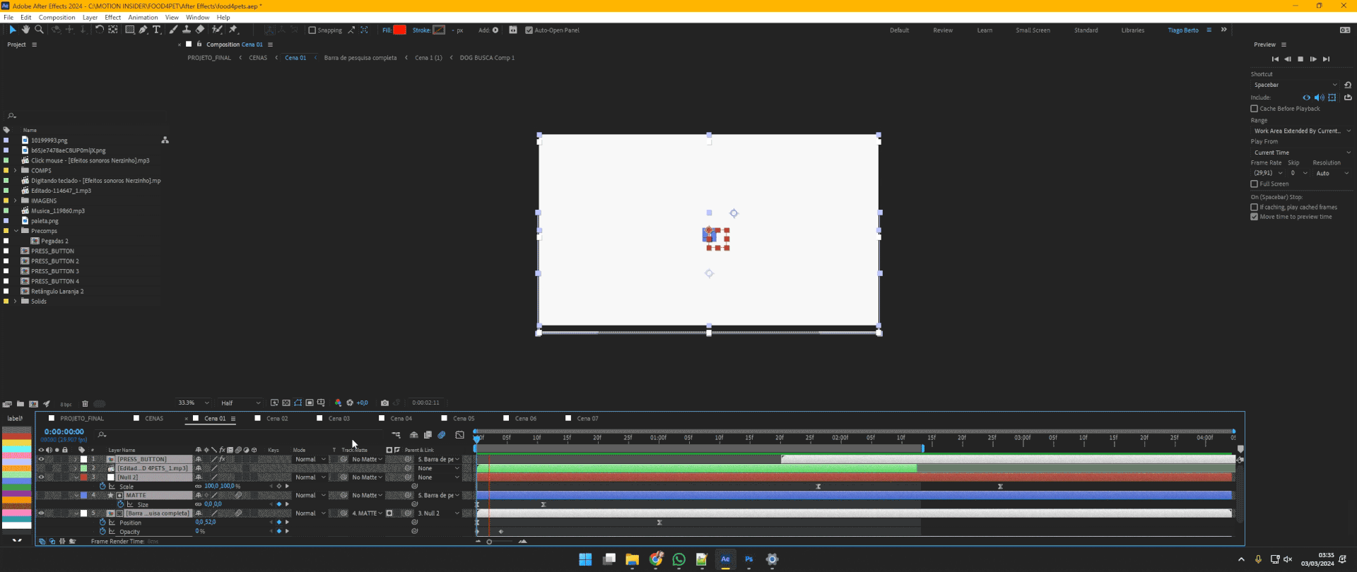Switch to the Small Screen workspace
This screenshot has height=572, width=1357.
click(1033, 30)
